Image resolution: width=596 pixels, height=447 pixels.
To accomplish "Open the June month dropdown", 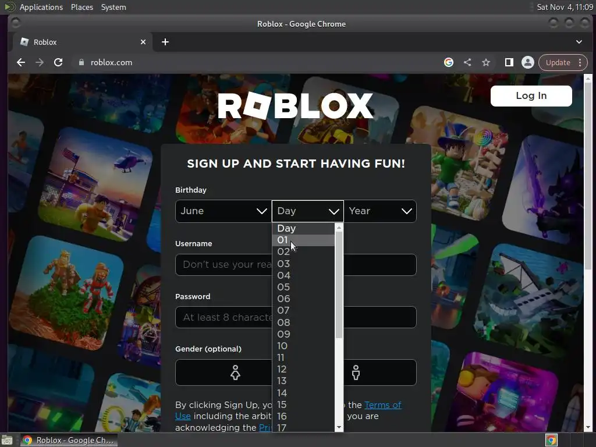I will pyautogui.click(x=223, y=211).
